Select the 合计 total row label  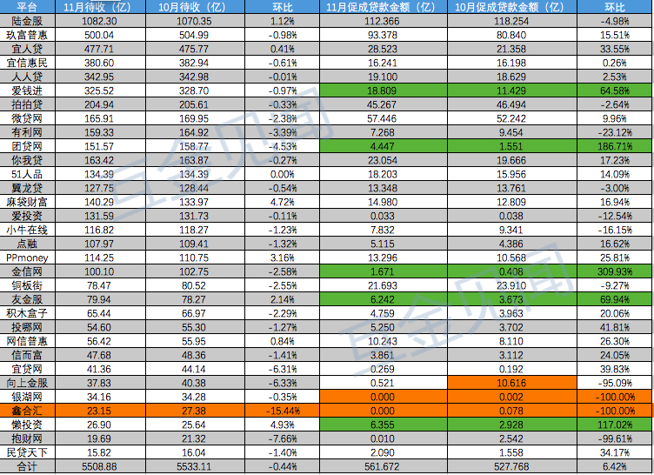point(27,466)
